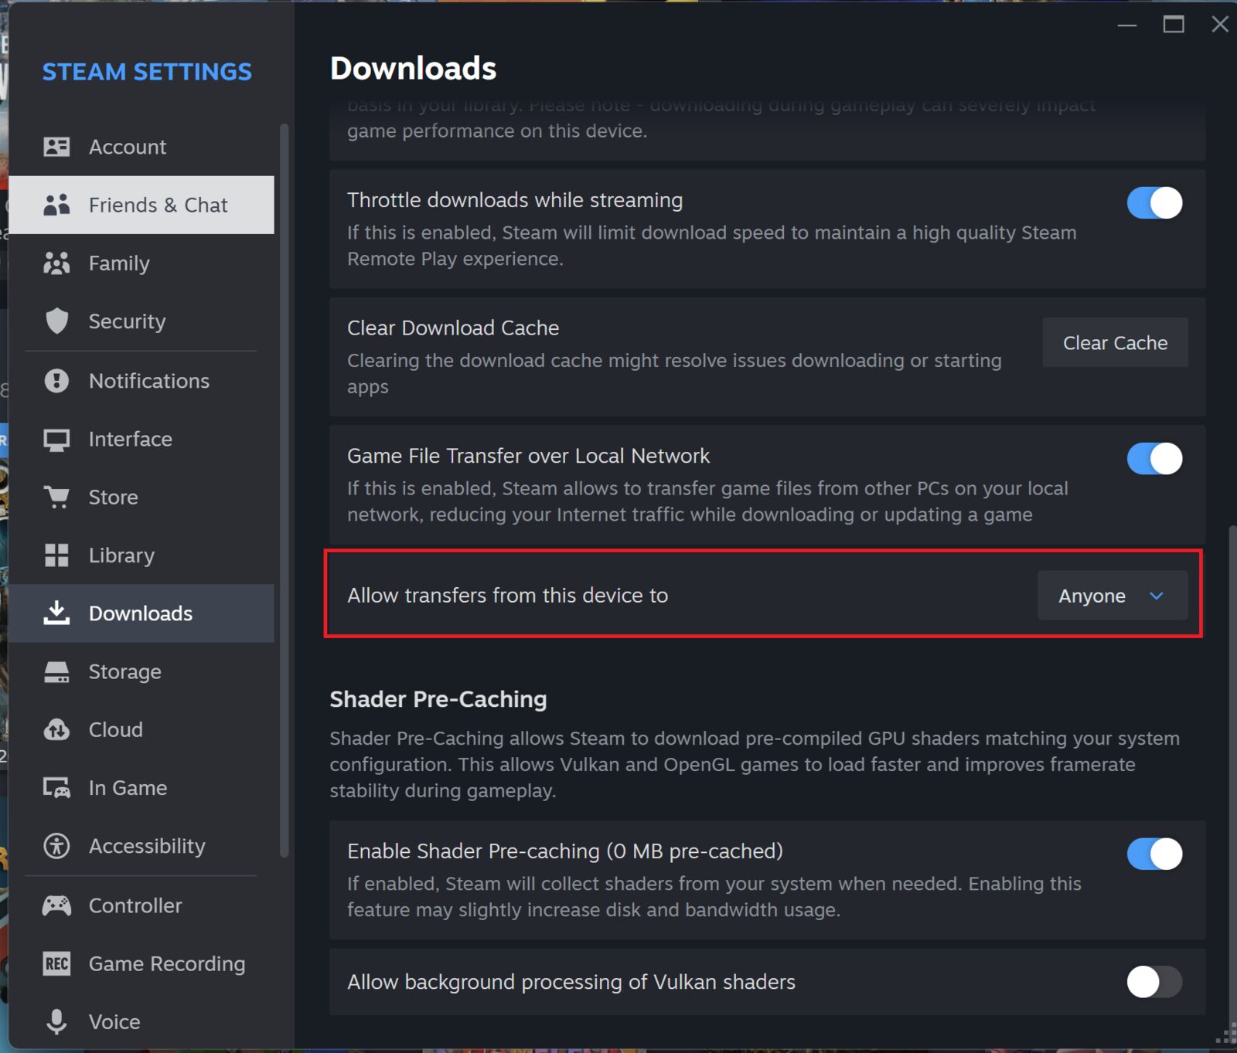The width and height of the screenshot is (1237, 1053).
Task: Click the Voice microphone icon
Action: pyautogui.click(x=56, y=1021)
